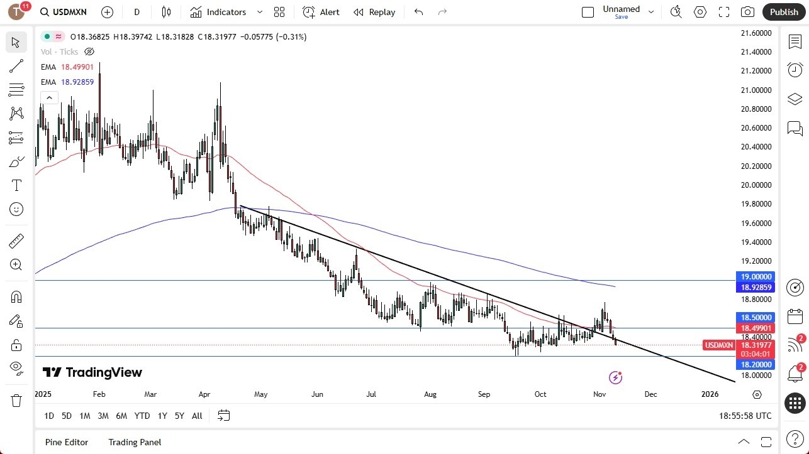The width and height of the screenshot is (809, 454).
Task: Take a snapshot using the camera icon
Action: click(x=747, y=11)
